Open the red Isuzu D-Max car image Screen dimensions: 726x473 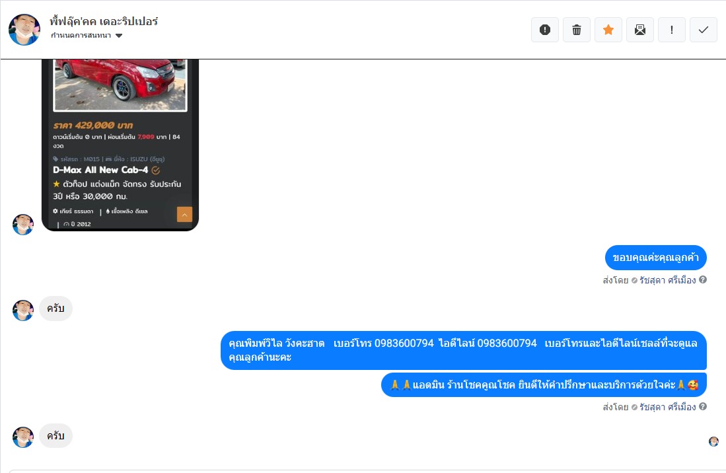[120, 85]
